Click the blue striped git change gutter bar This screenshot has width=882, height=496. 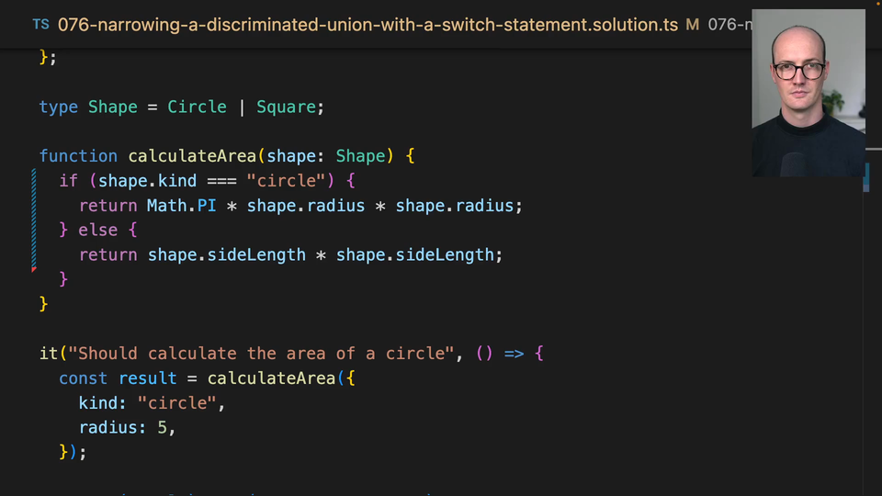[34, 216]
